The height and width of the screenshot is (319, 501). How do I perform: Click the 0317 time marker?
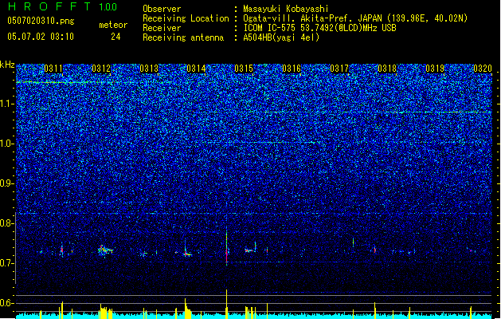(339, 69)
